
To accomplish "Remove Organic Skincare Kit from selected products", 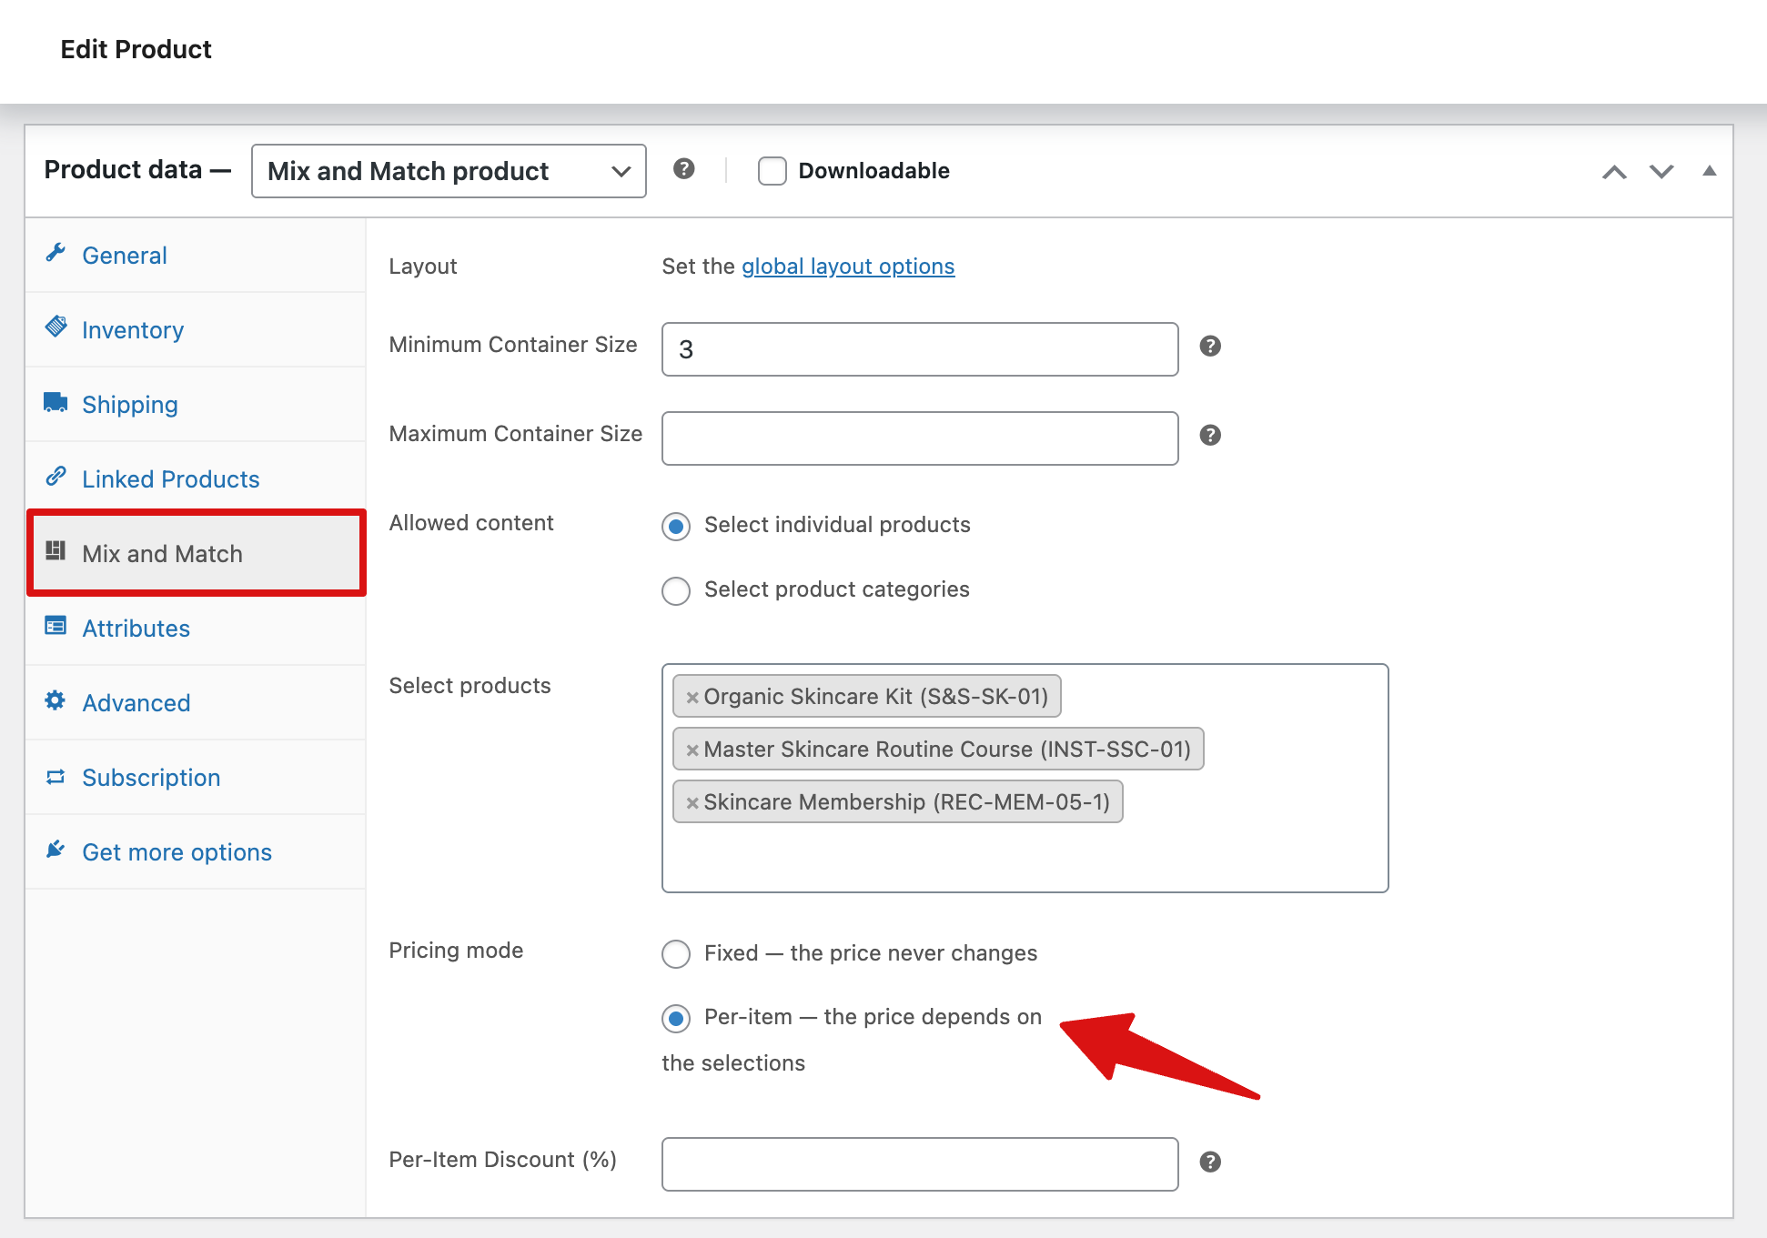I will (x=692, y=696).
